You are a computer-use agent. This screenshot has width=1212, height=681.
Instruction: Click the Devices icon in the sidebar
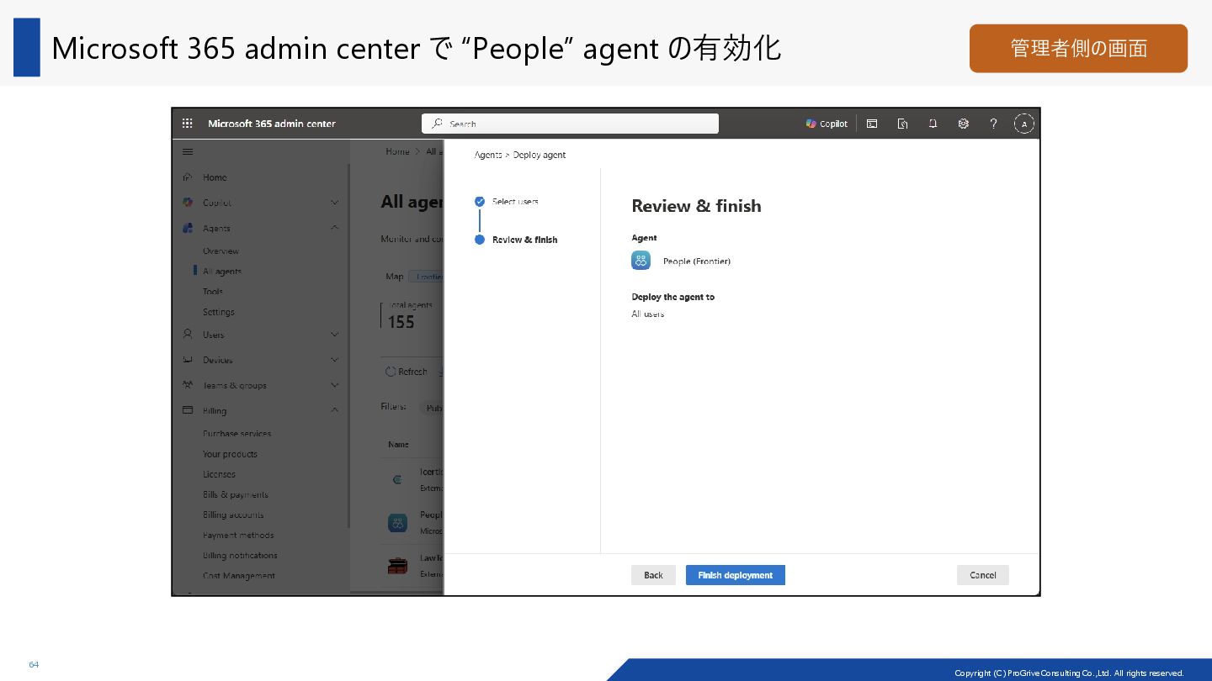[188, 360]
